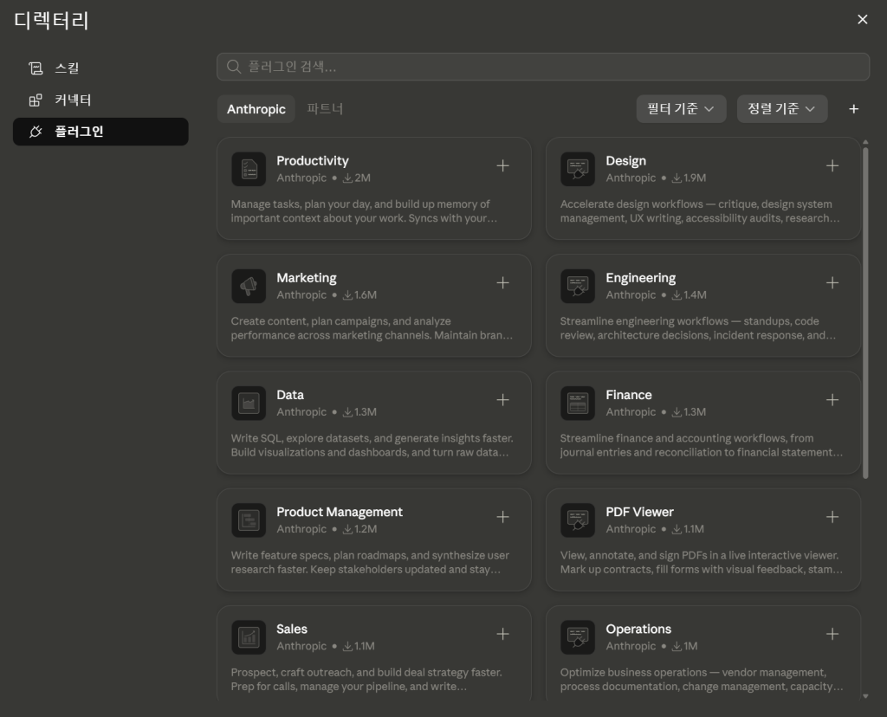Add the Marketing plugin with its plus icon
Viewport: 887px width, 717px height.
tap(502, 282)
